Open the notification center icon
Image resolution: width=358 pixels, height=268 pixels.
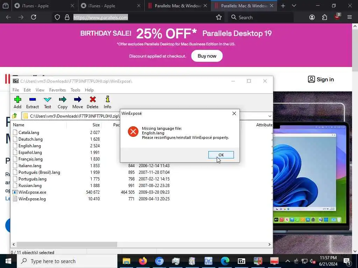[x=347, y=261]
